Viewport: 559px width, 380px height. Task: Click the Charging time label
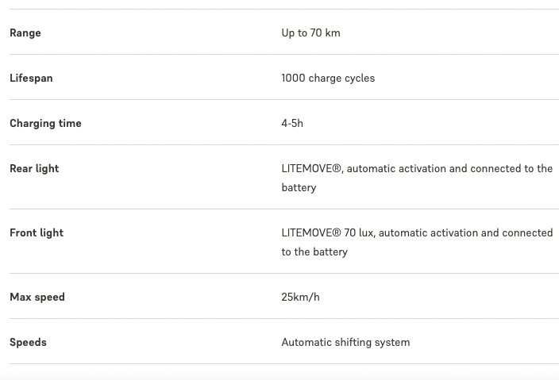pos(45,123)
